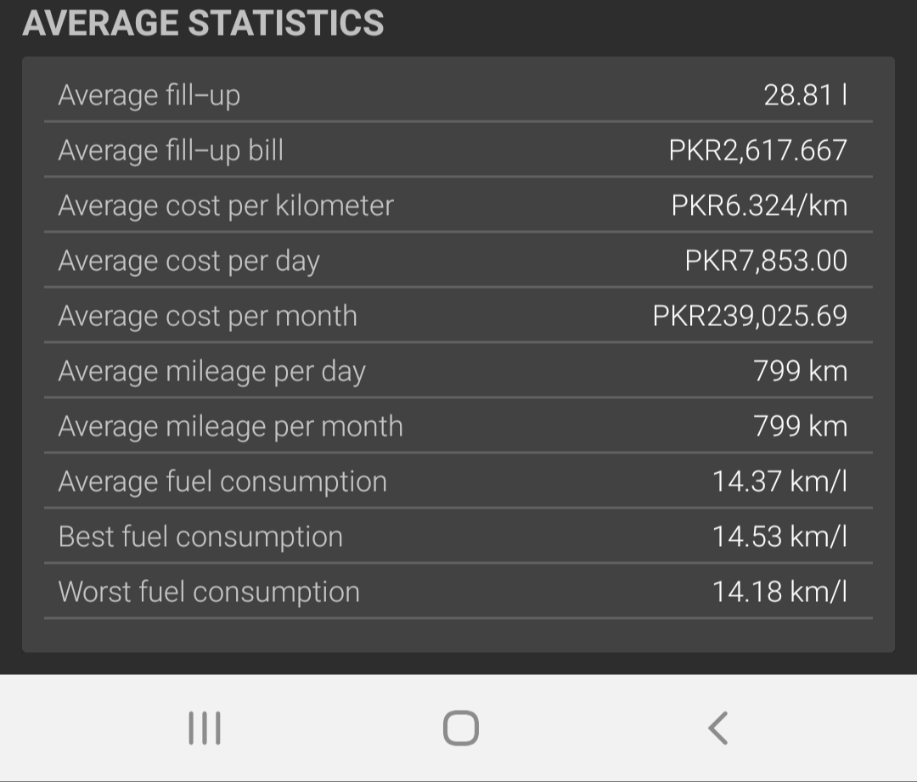This screenshot has height=782, width=917.
Task: Tap the Android home button icon
Action: coord(461,729)
